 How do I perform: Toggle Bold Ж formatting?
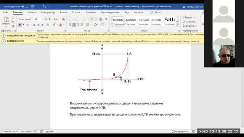(20, 25)
